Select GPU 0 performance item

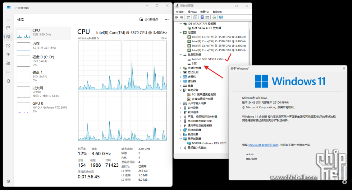pyautogui.click(x=43, y=107)
